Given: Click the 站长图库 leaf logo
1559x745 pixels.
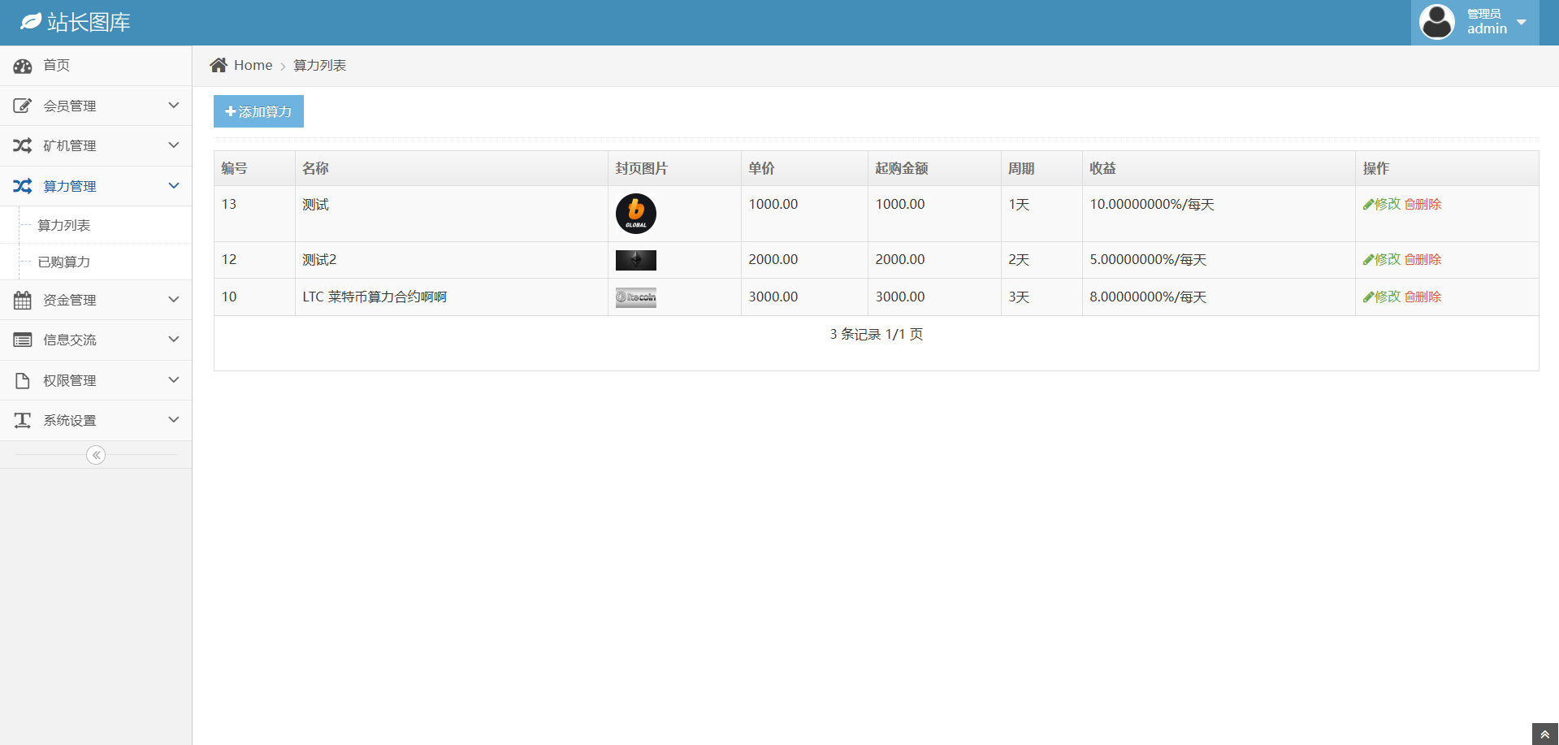Looking at the screenshot, I should coord(31,22).
